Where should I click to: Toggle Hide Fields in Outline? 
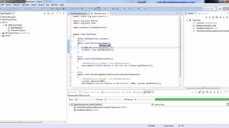pyautogui.click(x=217, y=17)
